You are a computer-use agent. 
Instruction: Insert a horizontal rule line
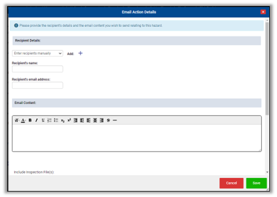(115, 120)
